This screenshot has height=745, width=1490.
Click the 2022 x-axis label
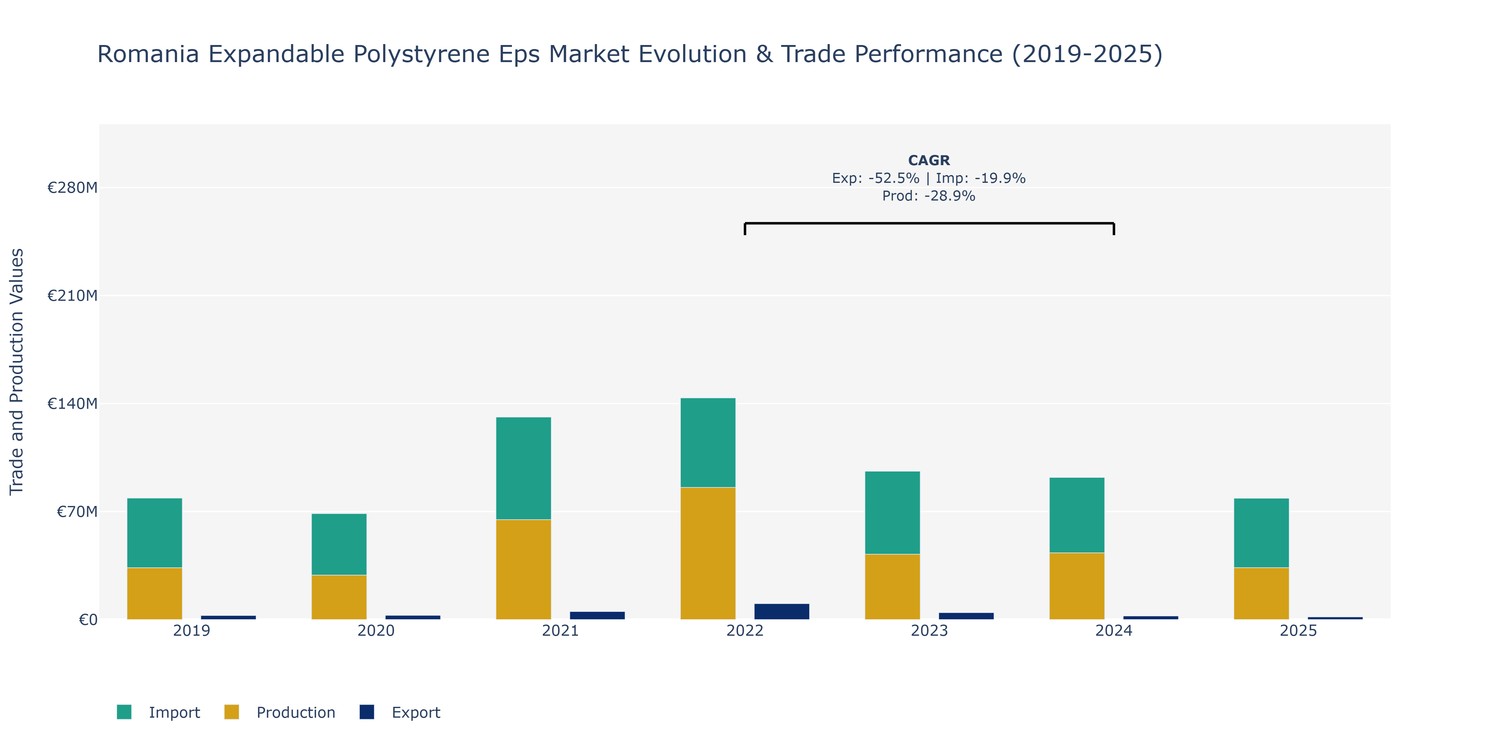click(x=745, y=630)
